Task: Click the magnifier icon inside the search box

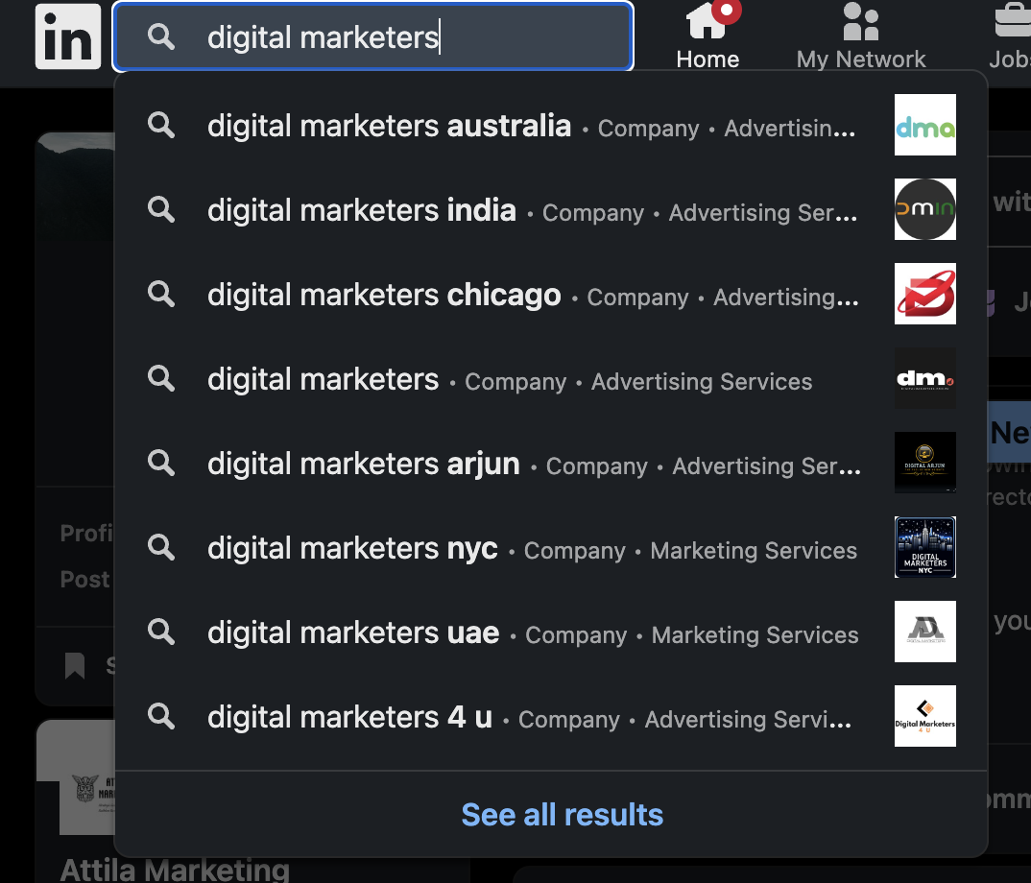Action: coord(161,36)
